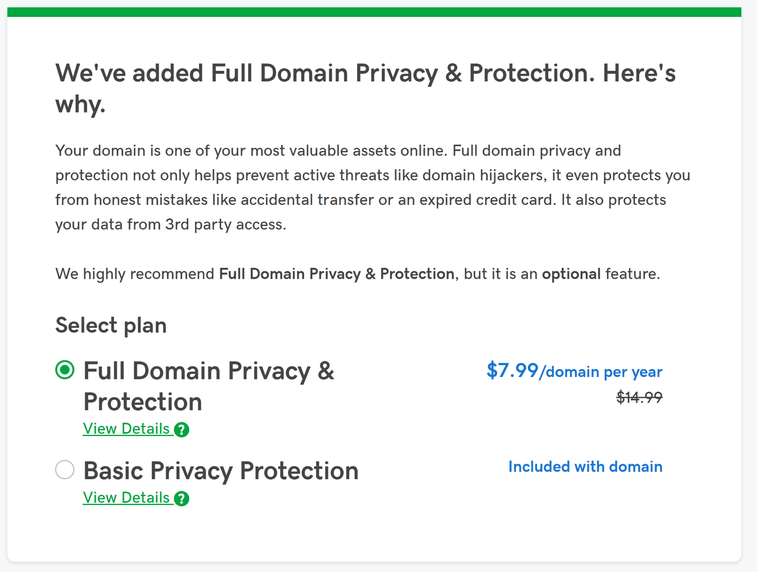Open View Details link under Basic Privacy plan
757x572 pixels.
126,498
